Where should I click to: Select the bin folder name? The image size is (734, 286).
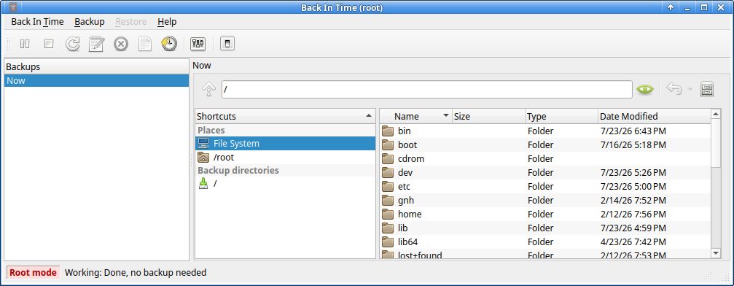pos(404,131)
